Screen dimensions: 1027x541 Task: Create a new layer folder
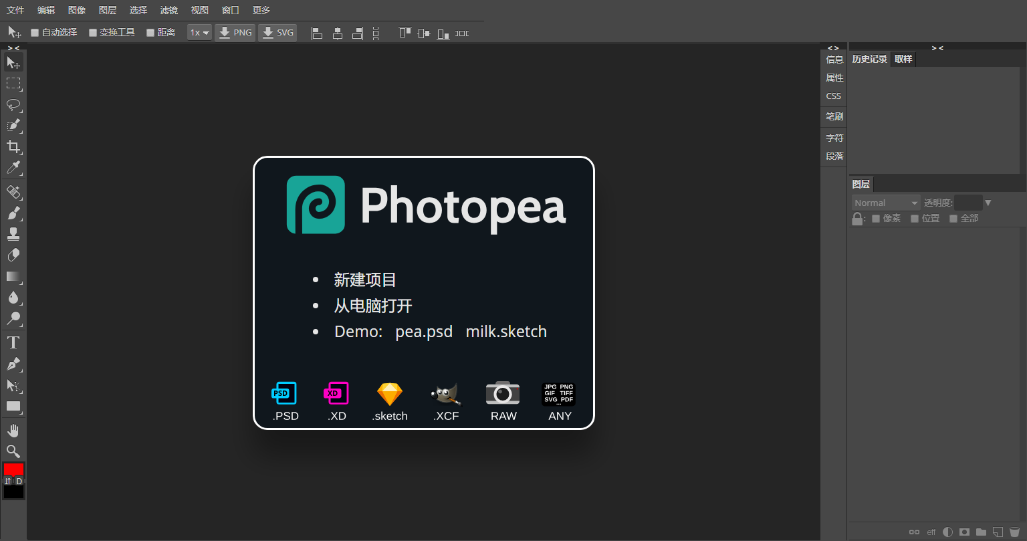tap(981, 532)
